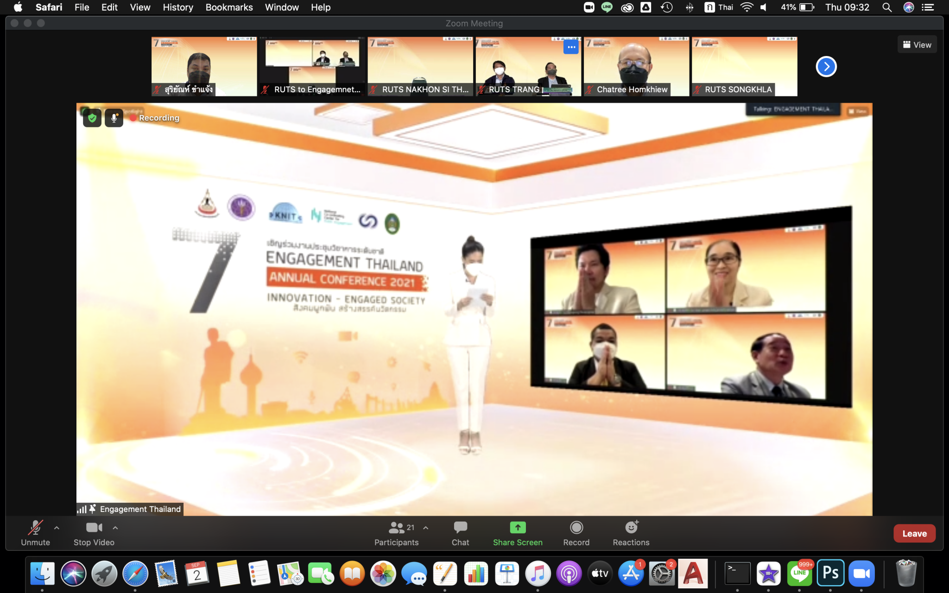Open LINE status icon in menu bar

click(x=607, y=7)
